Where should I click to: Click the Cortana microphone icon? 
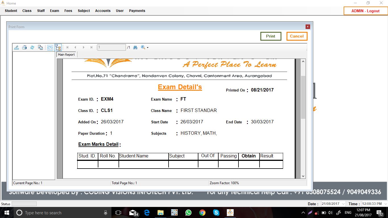click(x=105, y=213)
